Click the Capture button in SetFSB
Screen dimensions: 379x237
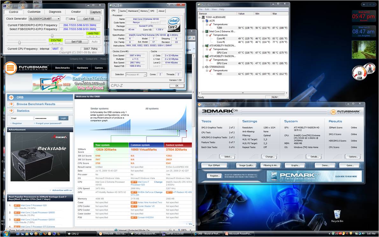pos(96,12)
